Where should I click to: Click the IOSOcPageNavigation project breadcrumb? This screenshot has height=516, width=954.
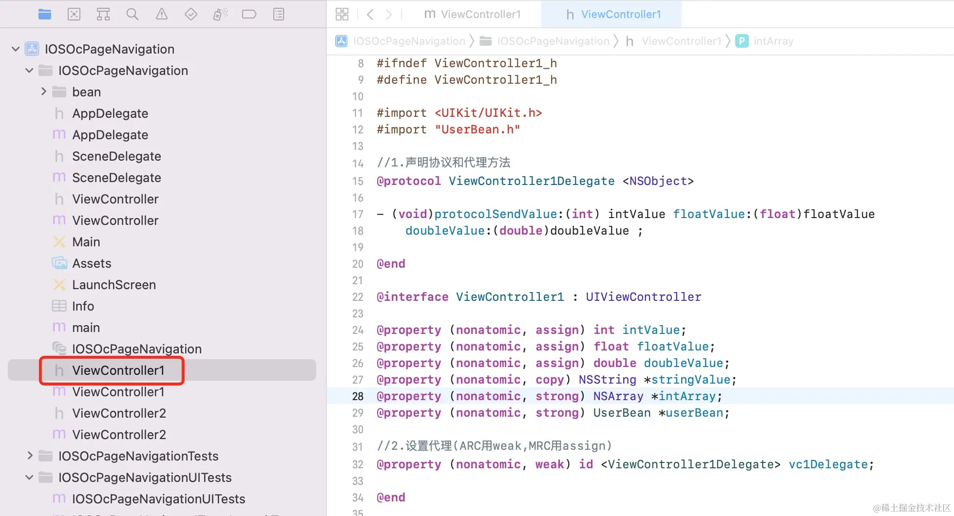pos(409,41)
